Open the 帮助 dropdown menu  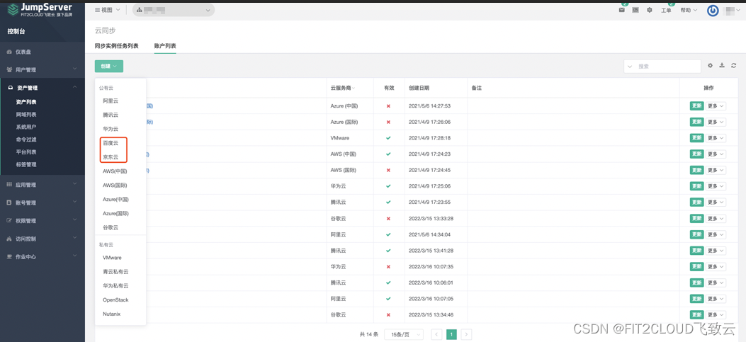pyautogui.click(x=689, y=10)
